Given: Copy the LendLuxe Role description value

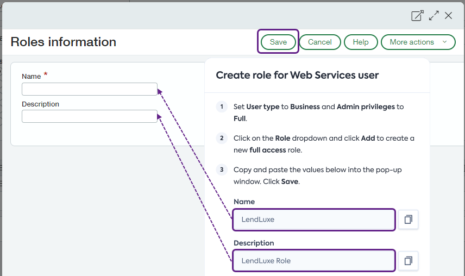Looking at the screenshot, I should [x=408, y=261].
